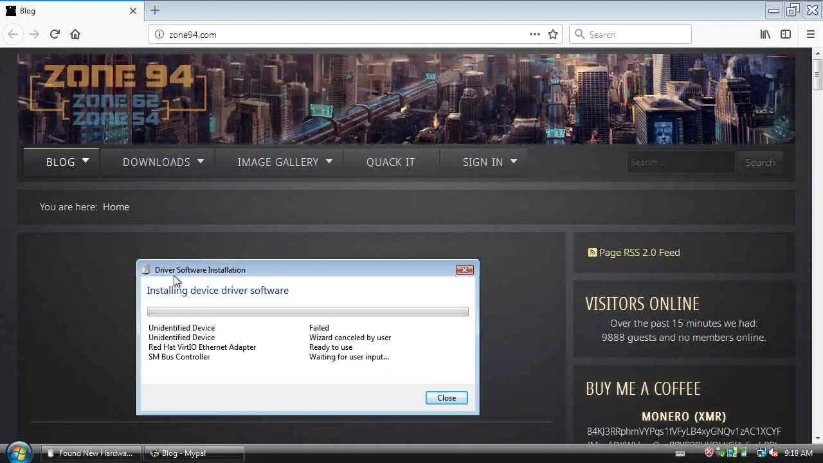Click the MONERO (XMR) heading
Image resolution: width=823 pixels, height=463 pixels.
pyautogui.click(x=683, y=416)
